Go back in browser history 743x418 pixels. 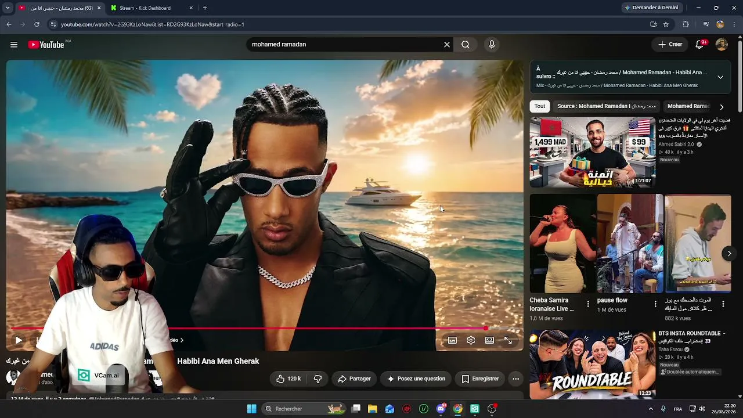pos(9,24)
